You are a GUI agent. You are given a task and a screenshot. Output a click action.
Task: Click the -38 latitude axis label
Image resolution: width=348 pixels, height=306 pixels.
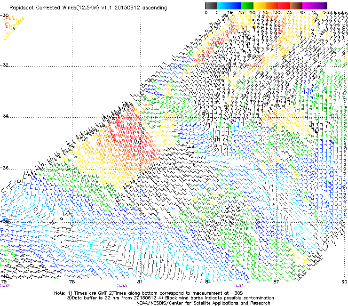4,221
